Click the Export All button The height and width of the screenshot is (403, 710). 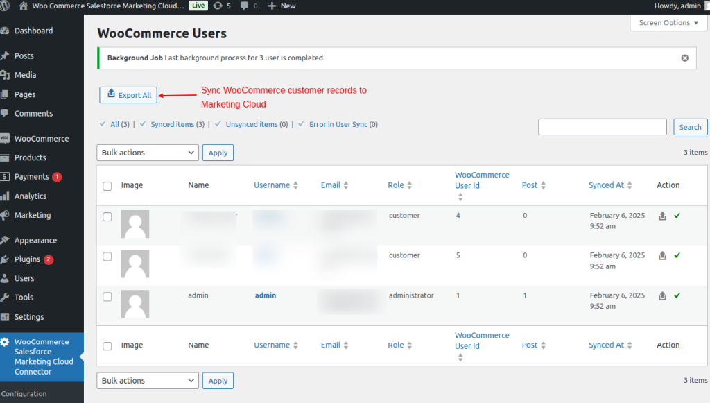tap(129, 95)
